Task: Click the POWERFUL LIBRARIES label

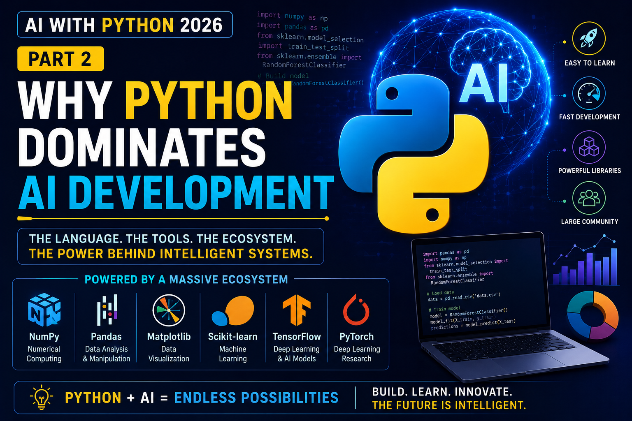Action: [x=590, y=171]
